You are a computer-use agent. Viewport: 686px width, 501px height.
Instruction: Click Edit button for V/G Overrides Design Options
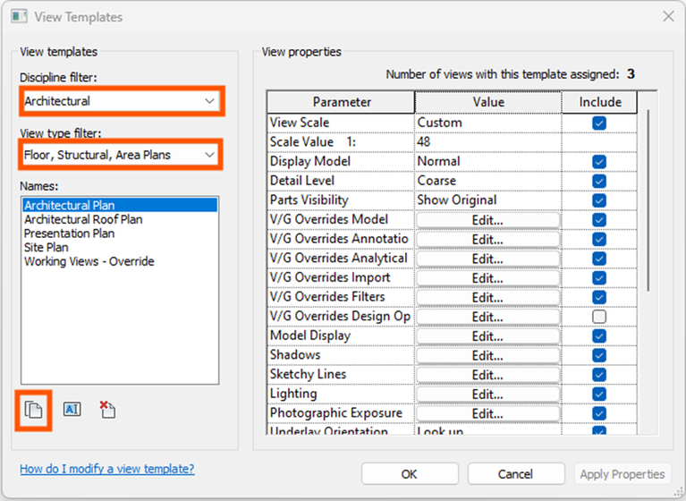(x=487, y=317)
